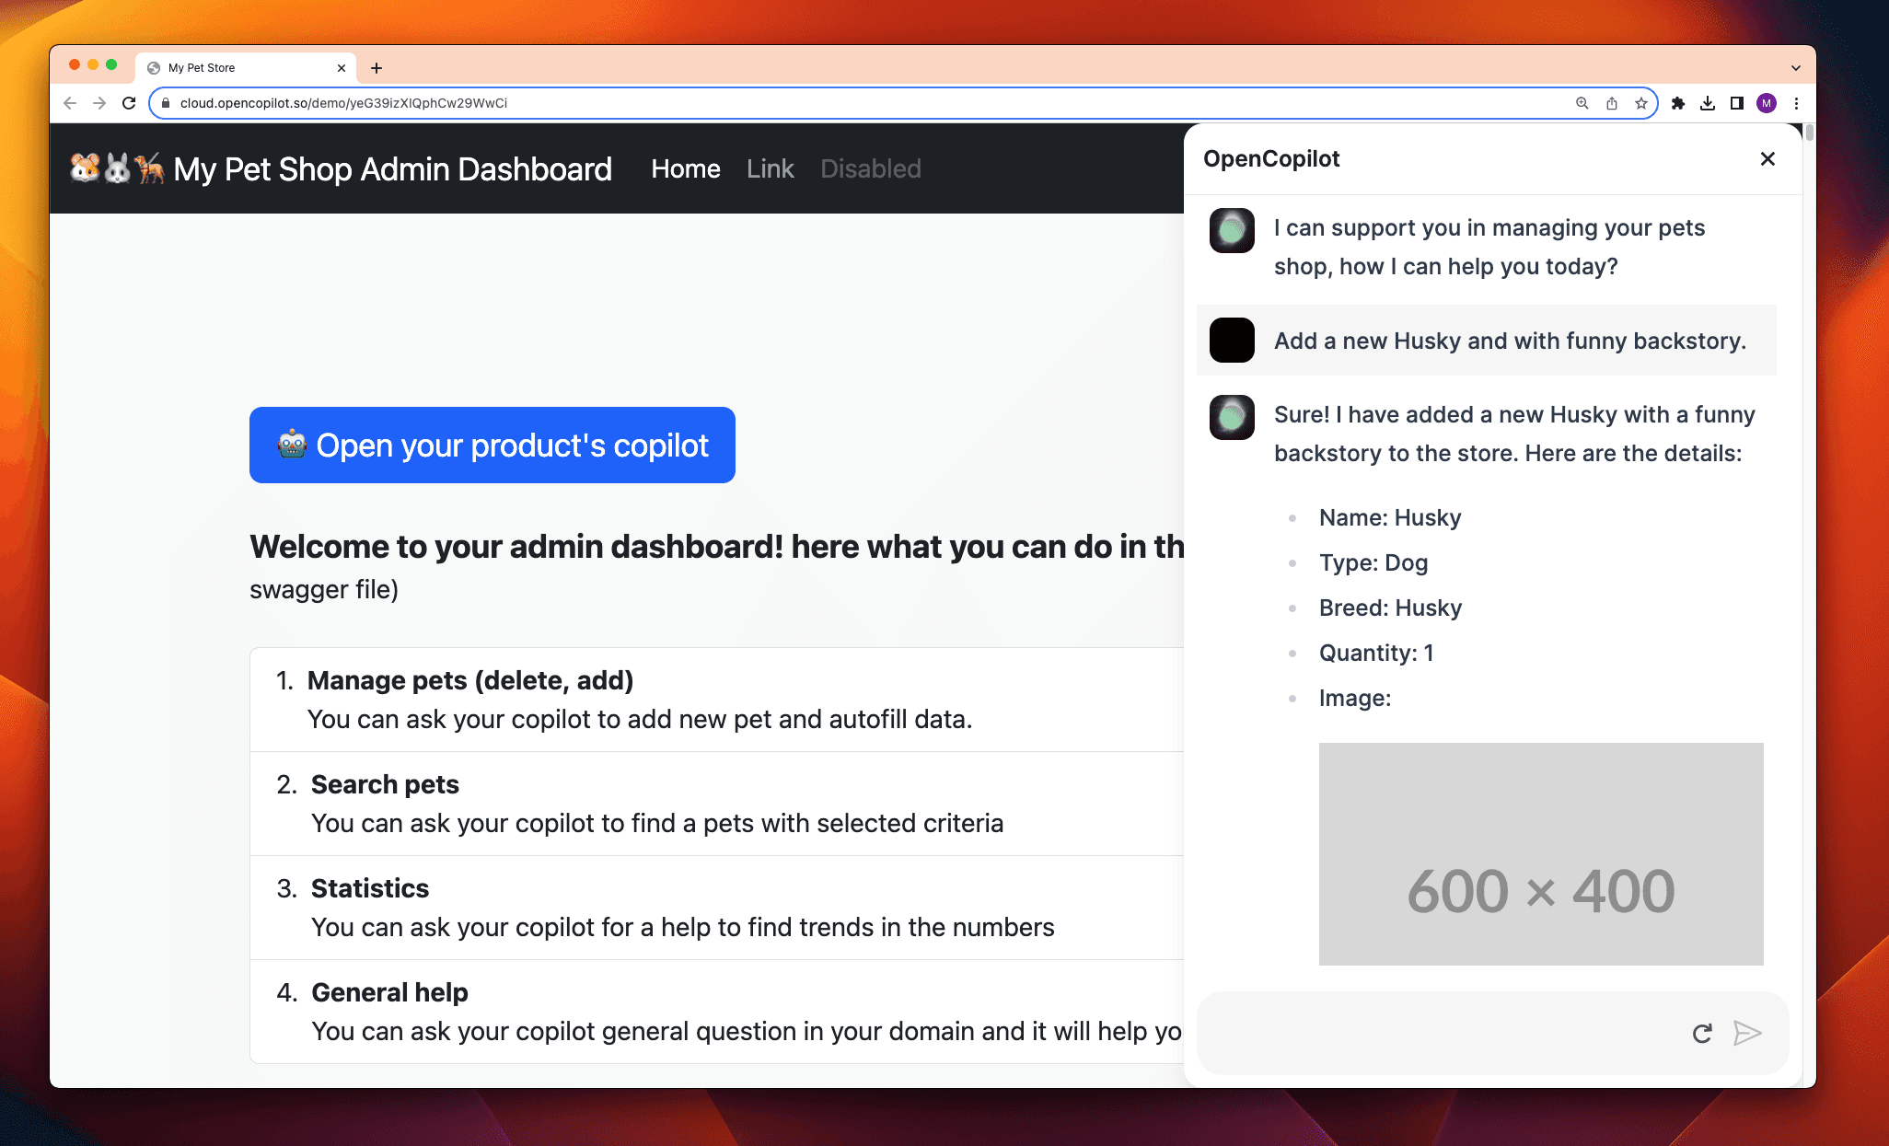
Task: Select Link in navigation bar
Action: pyautogui.click(x=770, y=168)
